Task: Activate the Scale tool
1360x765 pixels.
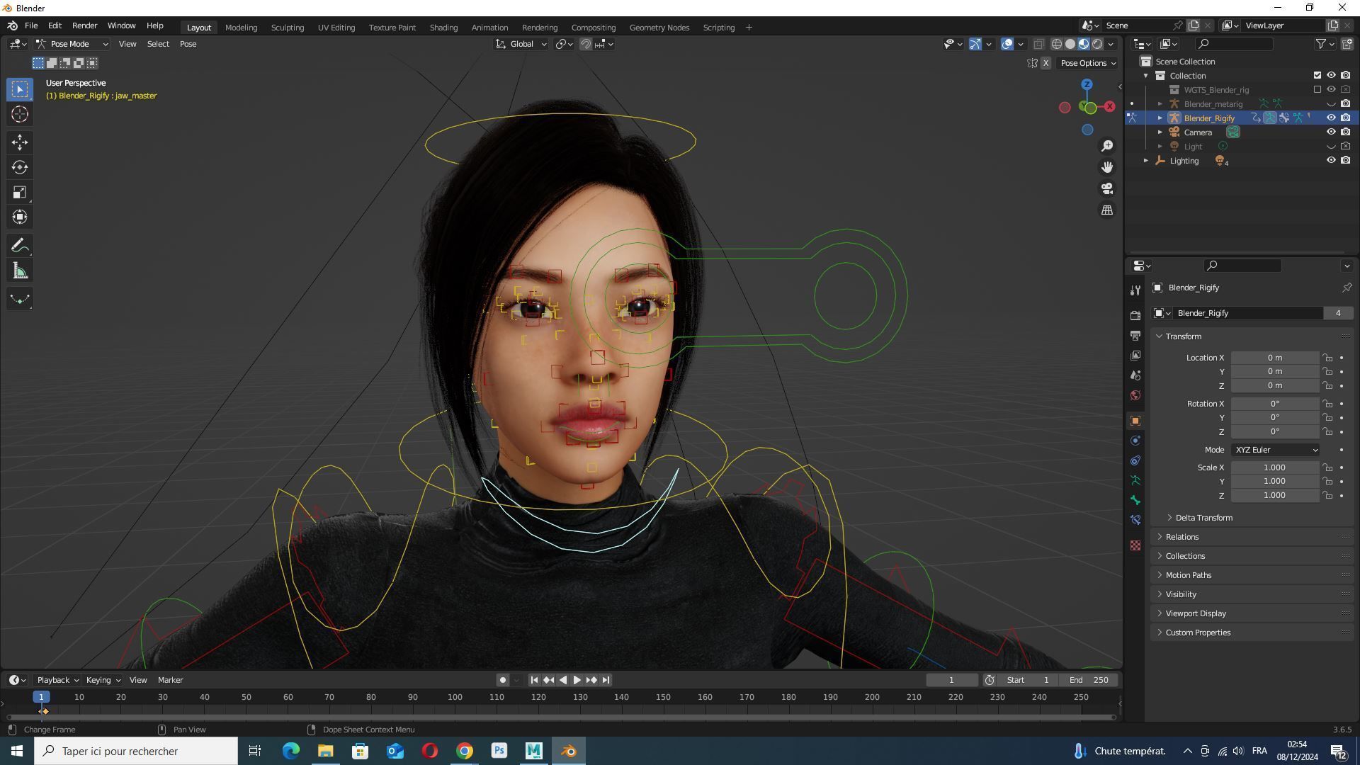Action: pyautogui.click(x=20, y=192)
